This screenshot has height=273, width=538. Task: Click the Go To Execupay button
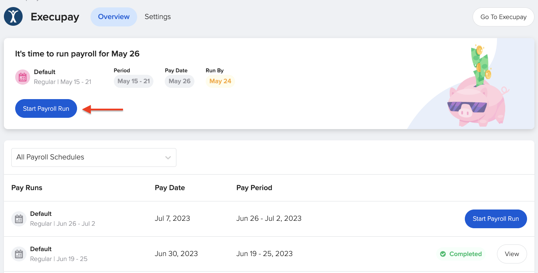coord(503,17)
